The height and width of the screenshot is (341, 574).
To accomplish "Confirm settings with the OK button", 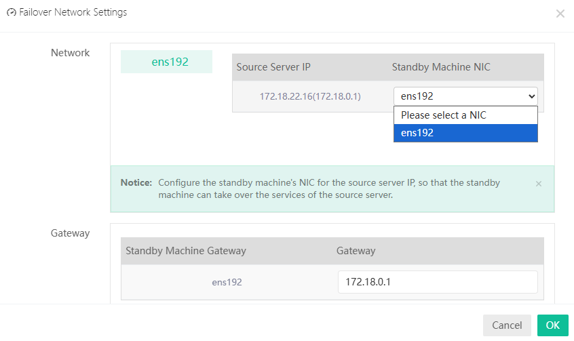I will tap(552, 325).
